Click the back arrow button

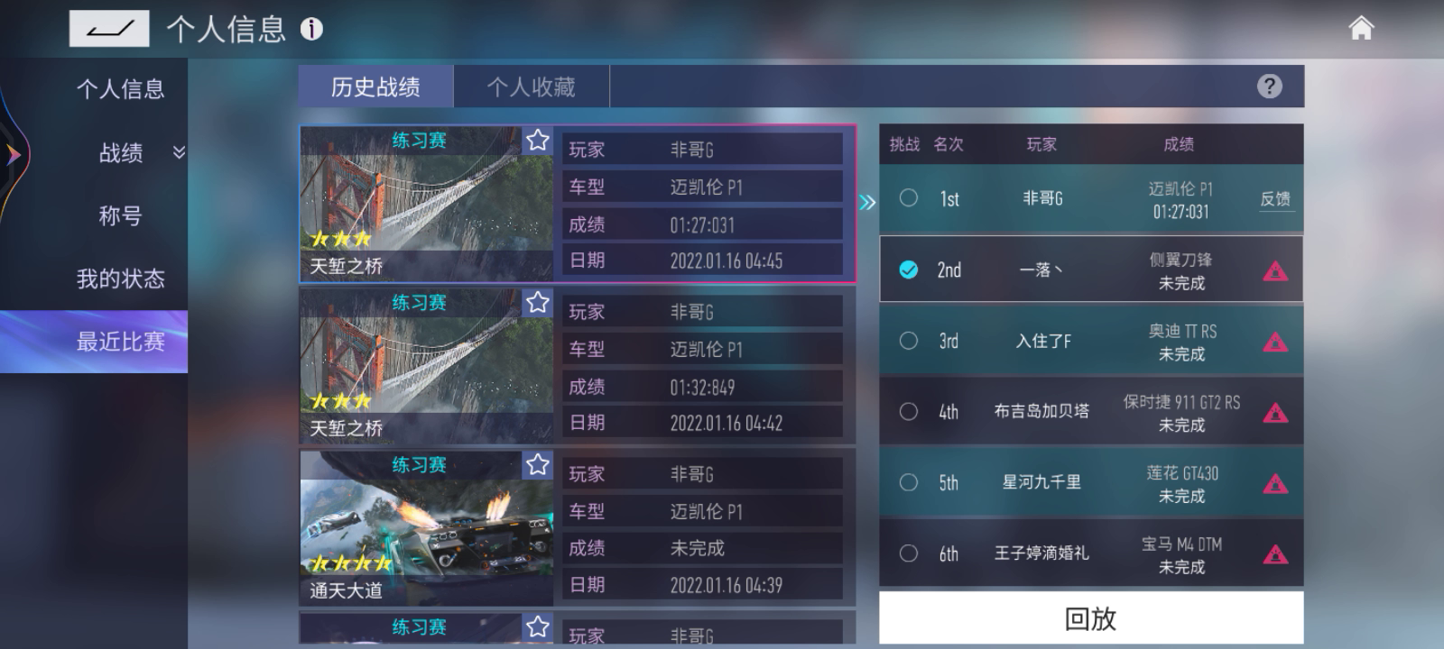pos(109,29)
